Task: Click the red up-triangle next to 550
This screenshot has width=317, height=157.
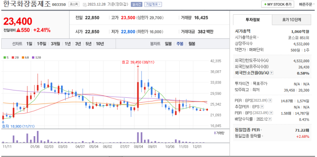Action: point(18,30)
